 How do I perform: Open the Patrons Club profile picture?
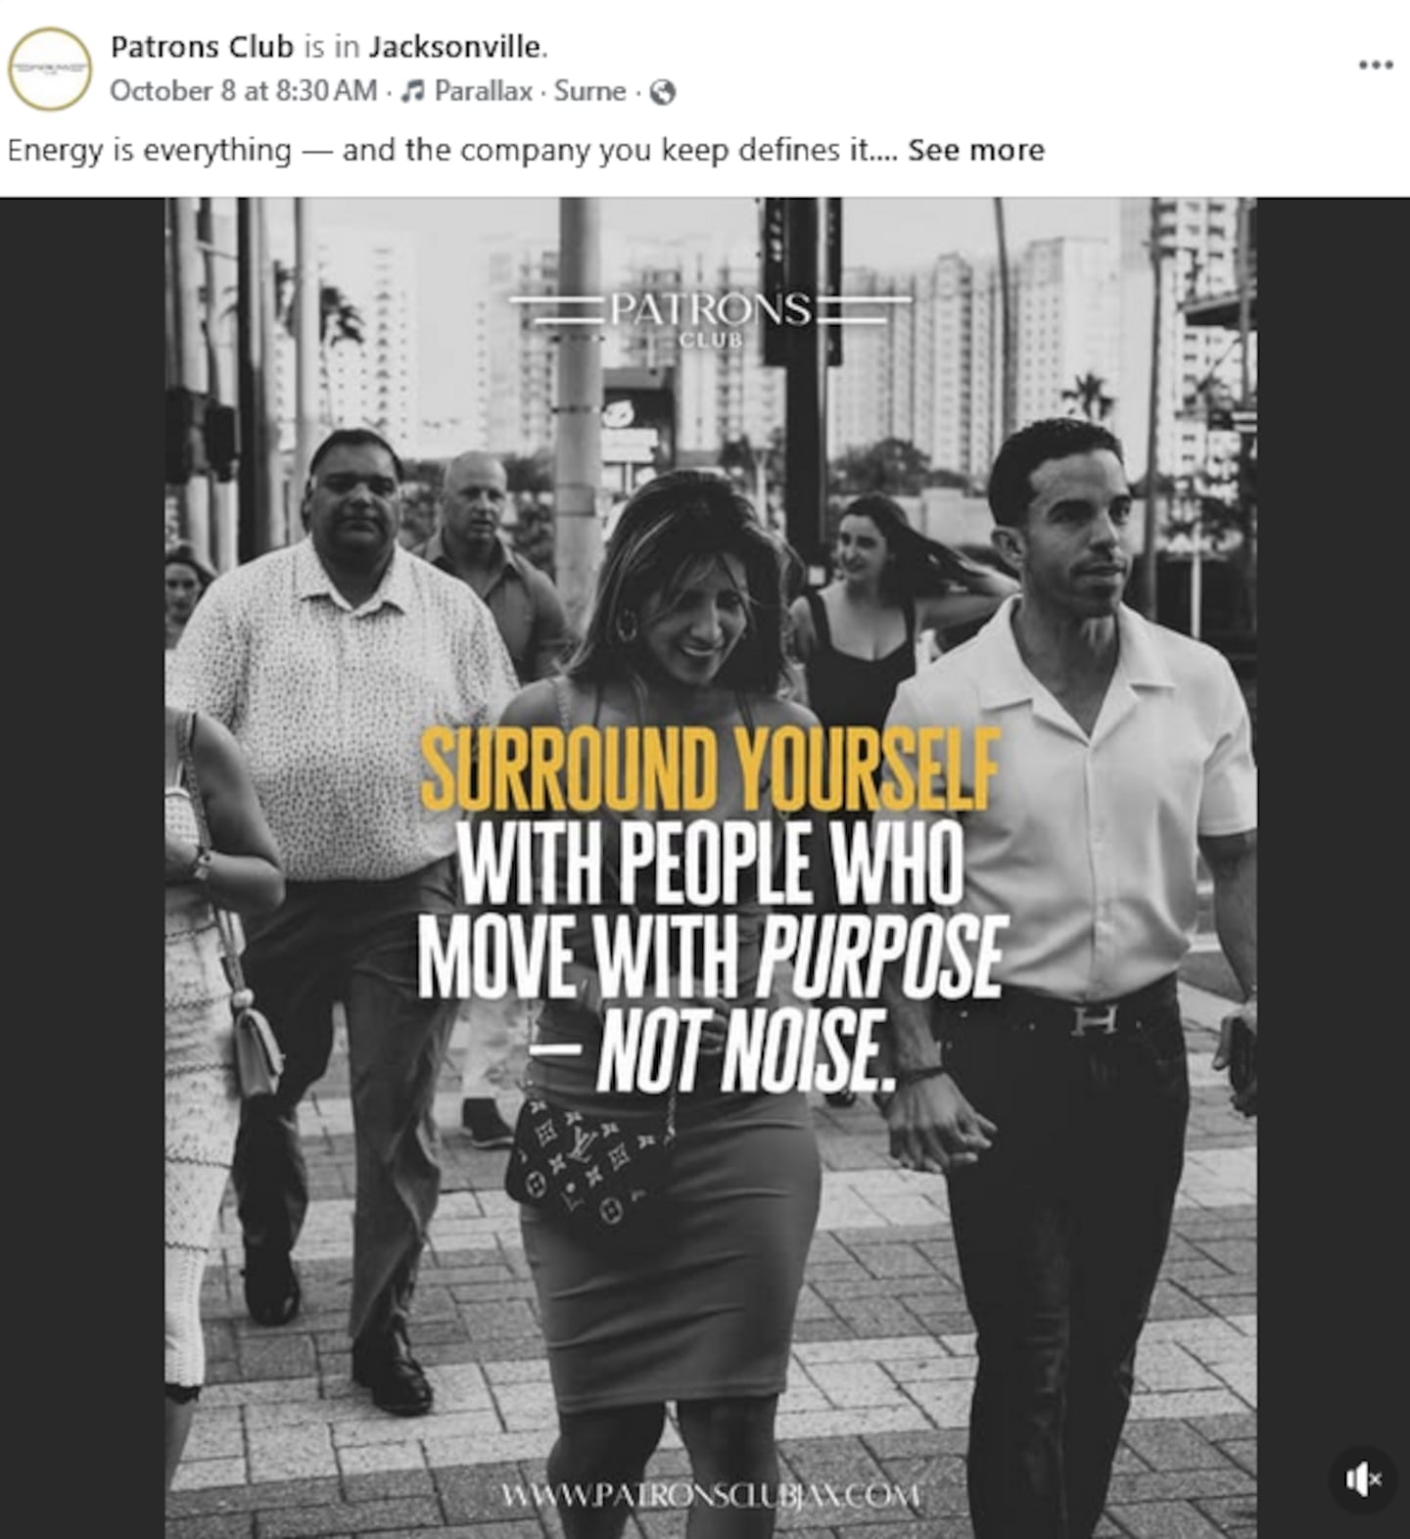49,69
